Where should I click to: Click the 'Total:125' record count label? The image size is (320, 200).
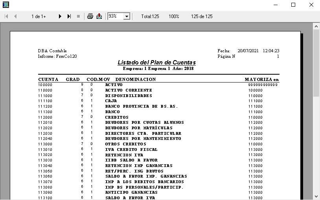pos(150,17)
